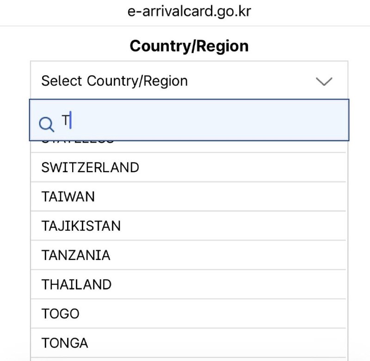Click the "Select Country/Region" placeholder text

point(114,81)
